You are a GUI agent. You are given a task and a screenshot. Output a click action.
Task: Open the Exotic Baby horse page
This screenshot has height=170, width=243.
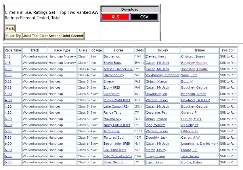point(112,63)
